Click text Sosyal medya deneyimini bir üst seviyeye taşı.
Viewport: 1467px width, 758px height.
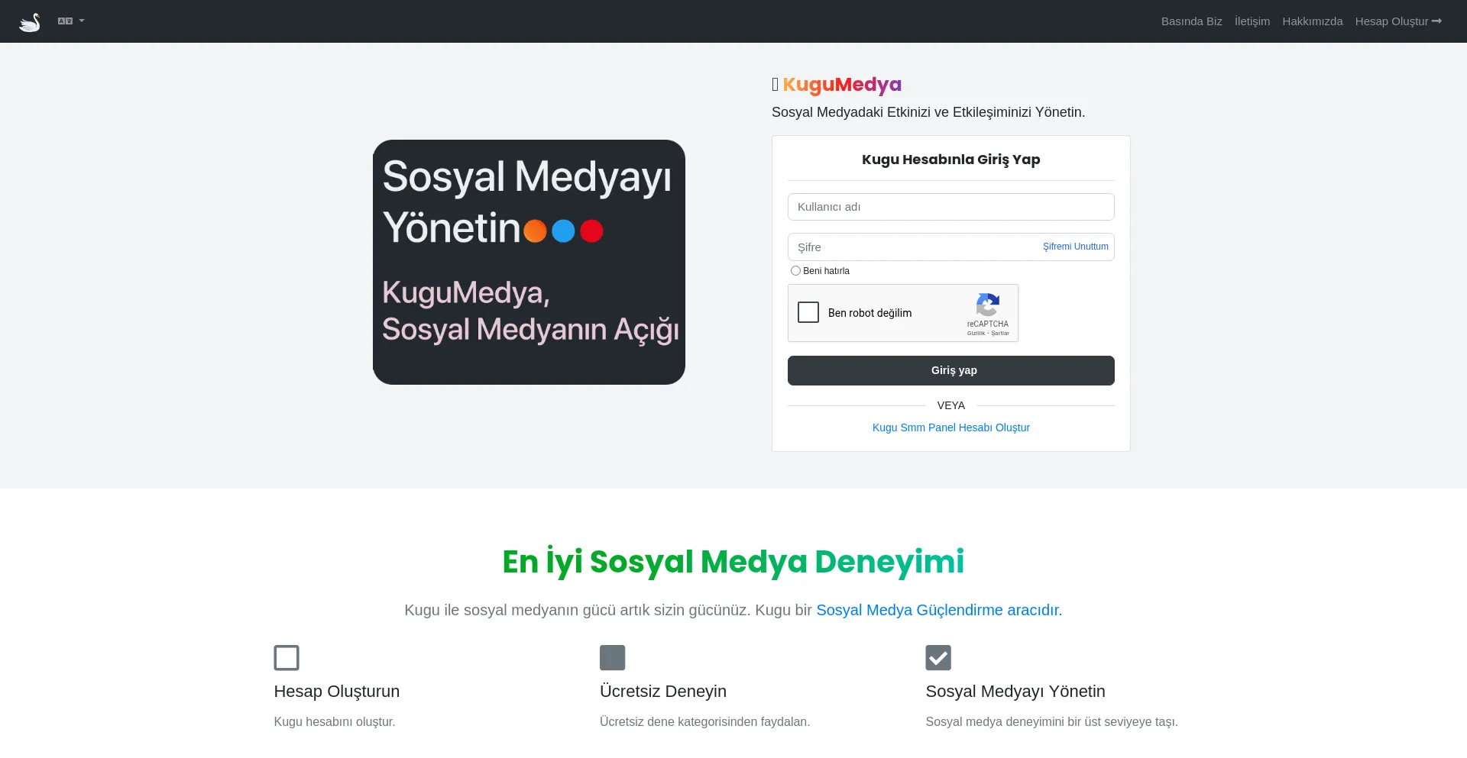pyautogui.click(x=1051, y=722)
